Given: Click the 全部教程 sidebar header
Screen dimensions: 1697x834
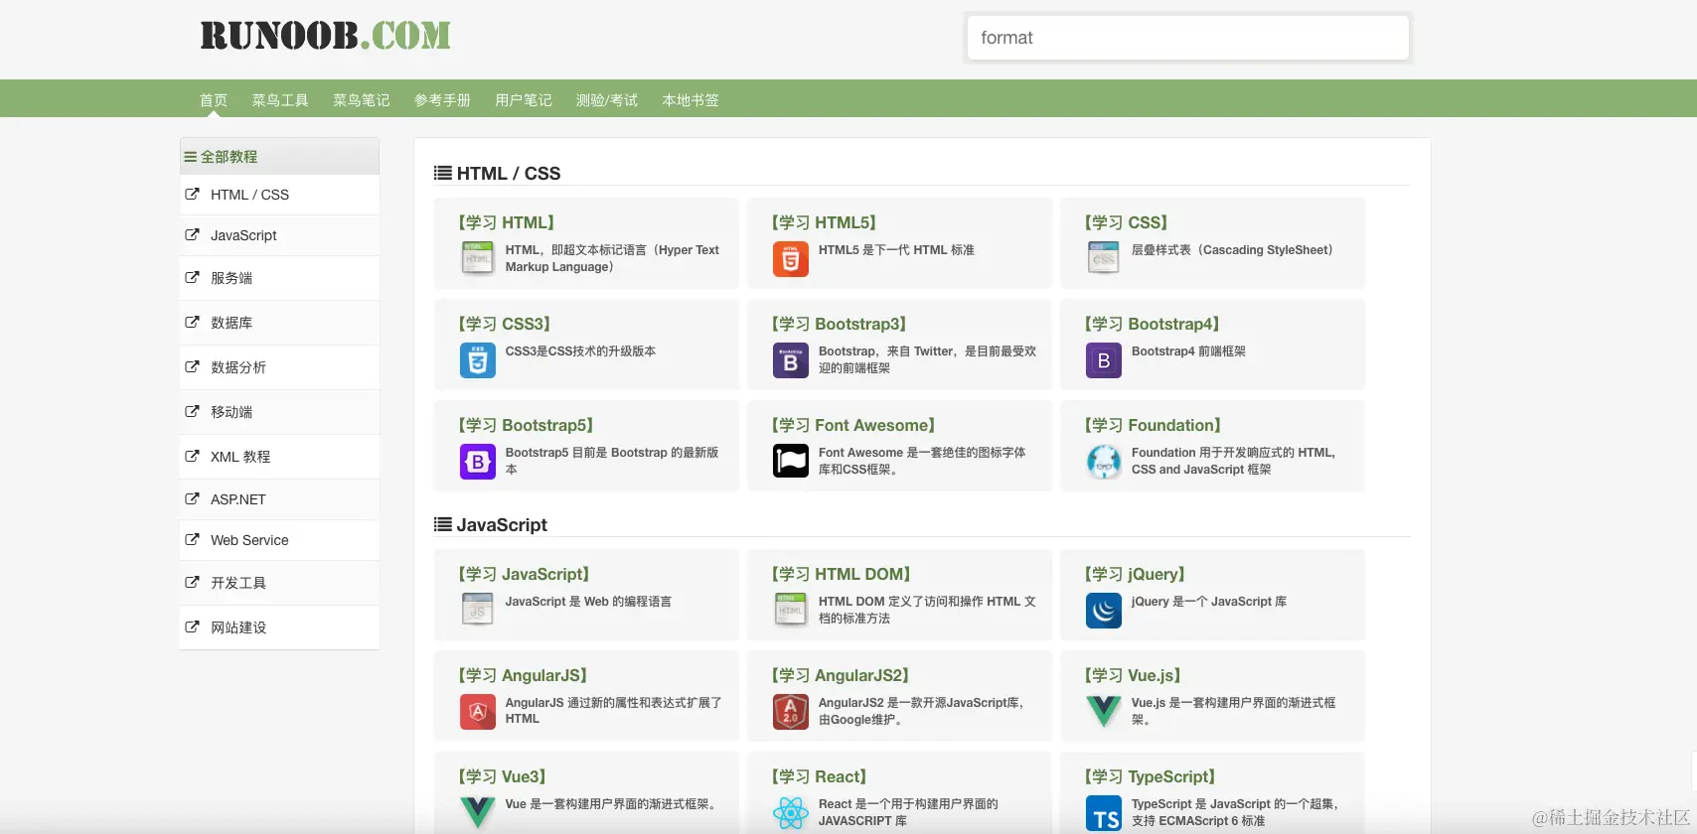Looking at the screenshot, I should coord(279,157).
